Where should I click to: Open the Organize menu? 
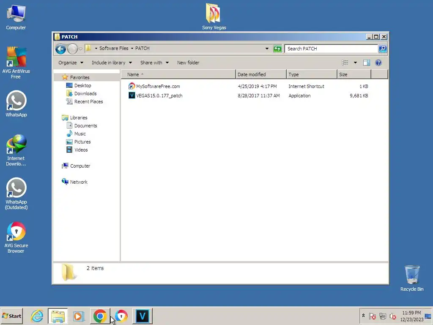[71, 63]
